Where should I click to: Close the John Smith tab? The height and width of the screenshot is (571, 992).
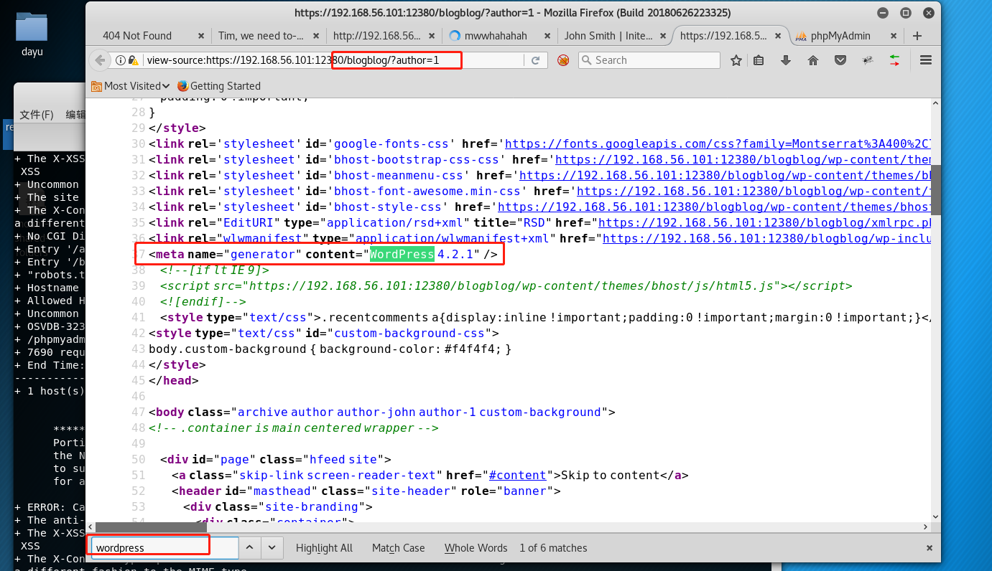click(x=663, y=36)
